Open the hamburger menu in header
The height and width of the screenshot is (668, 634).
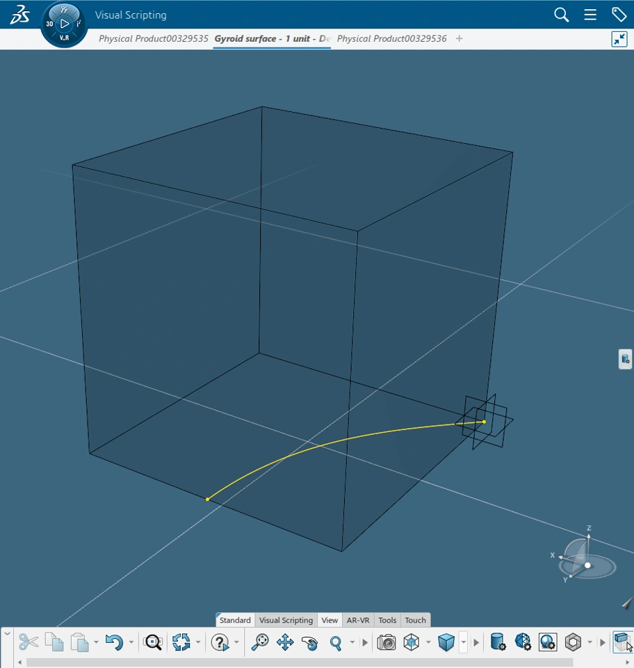[x=590, y=15]
